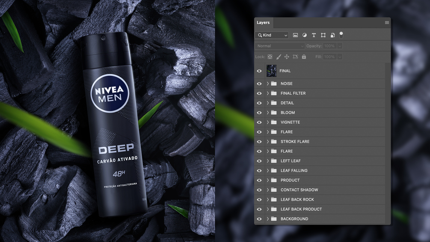The height and width of the screenshot is (242, 430).
Task: Select the FINAL layer name
Action: point(285,71)
